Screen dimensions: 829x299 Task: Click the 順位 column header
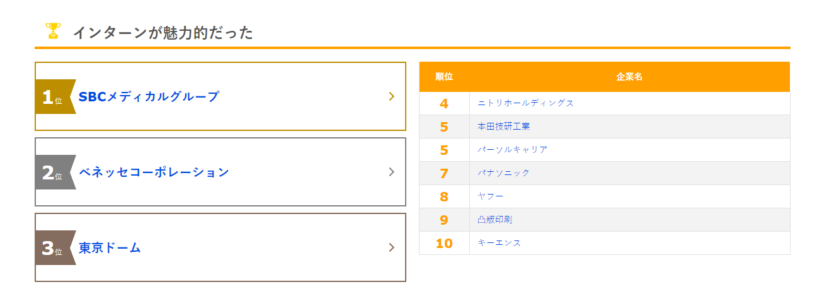click(443, 77)
